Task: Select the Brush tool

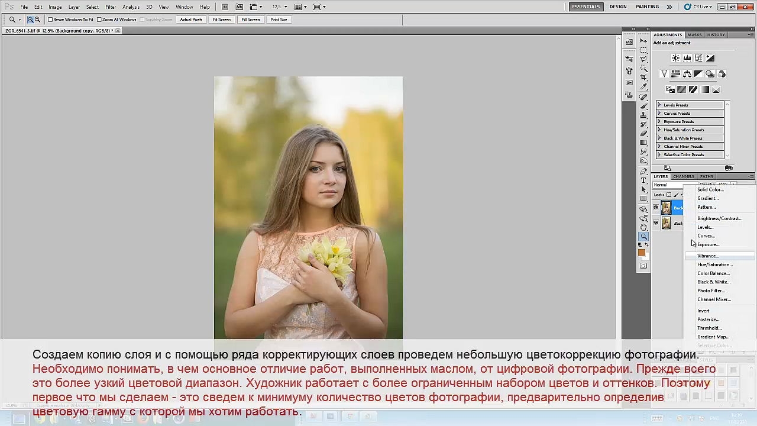Action: (643, 106)
